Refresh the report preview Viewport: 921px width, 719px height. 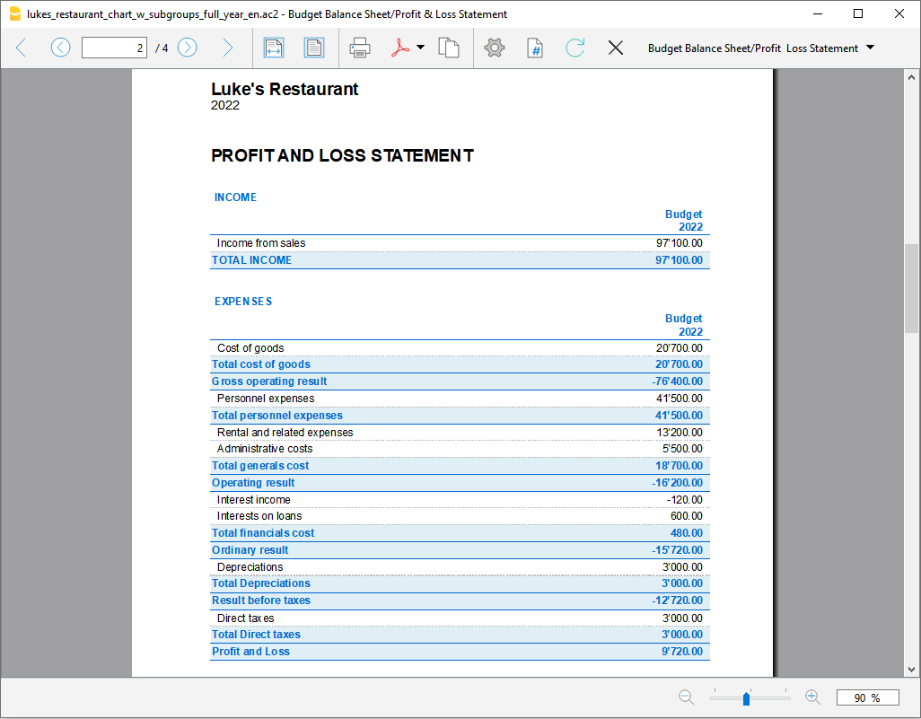[575, 48]
